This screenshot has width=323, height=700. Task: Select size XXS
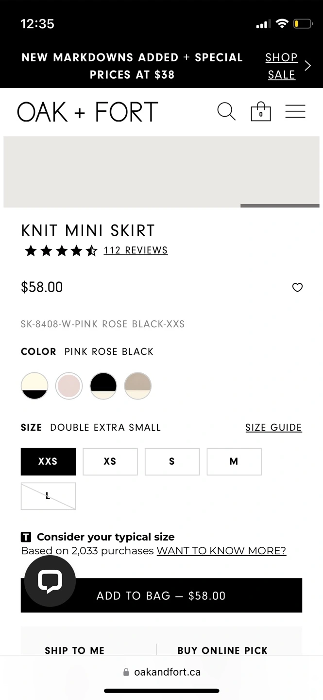pos(48,461)
